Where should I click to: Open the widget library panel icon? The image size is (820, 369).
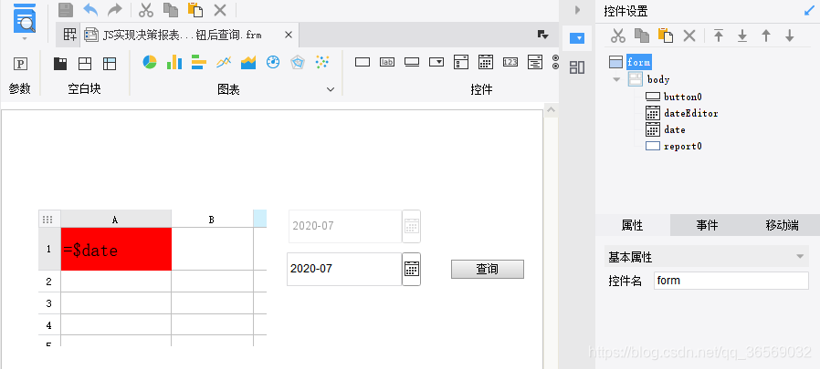pos(577,67)
